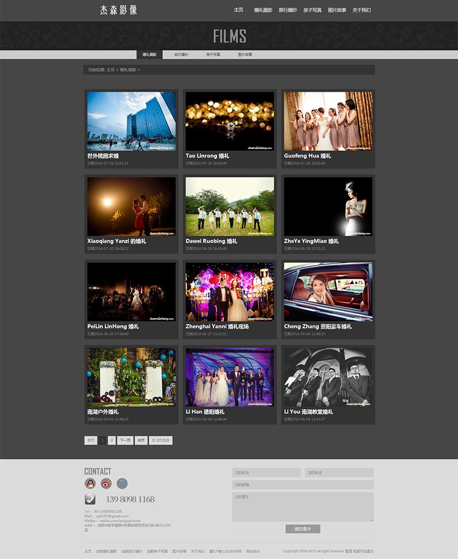Open 关于我们 in top navigation
This screenshot has width=458, height=559.
(361, 10)
